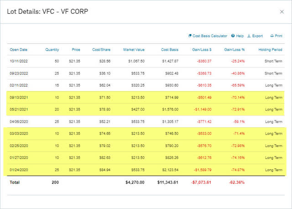
Task: Click the total market value $4,270.00
Action: coord(135,183)
